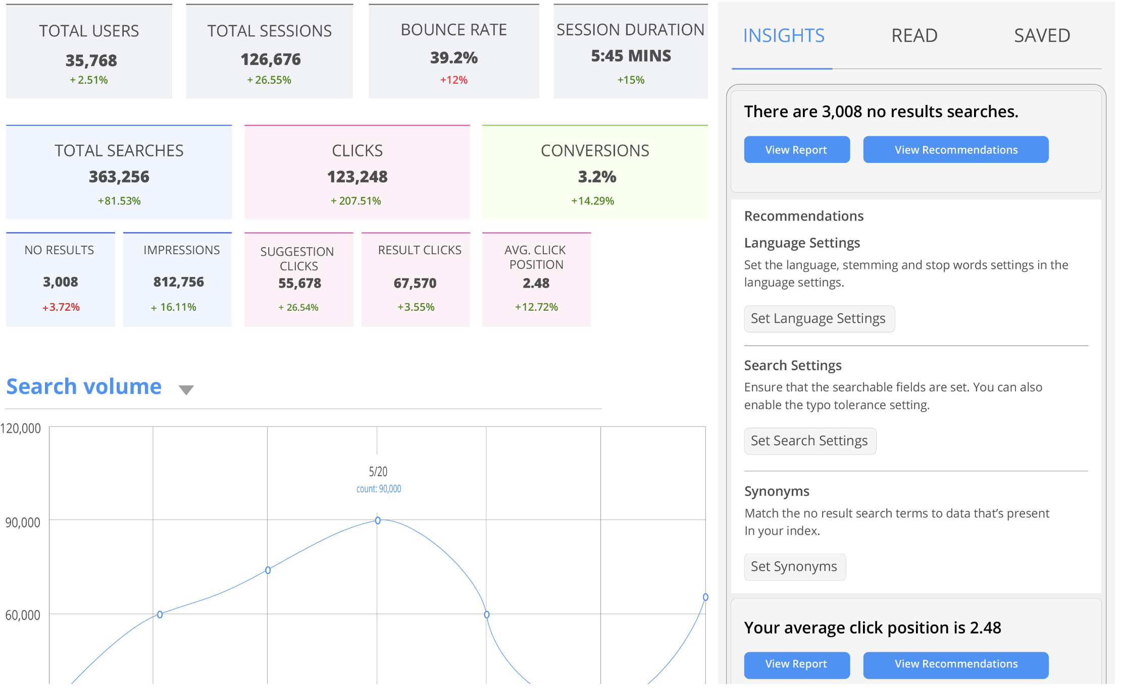Screen dimensions: 1121x690
Task: Open the Search volume dropdown arrow
Action: 186,389
